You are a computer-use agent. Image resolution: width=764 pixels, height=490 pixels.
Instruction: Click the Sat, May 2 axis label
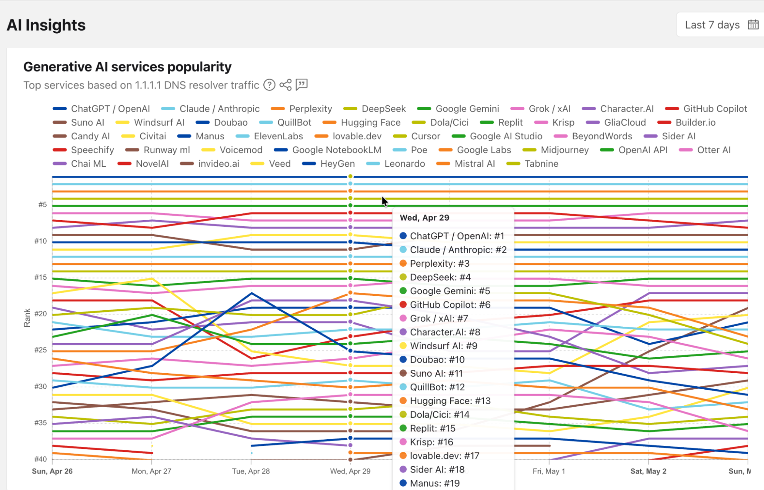coord(648,471)
